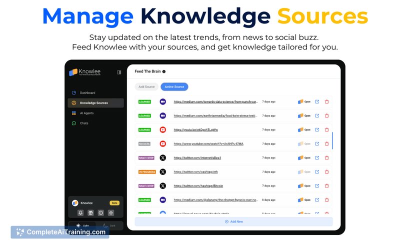Click Open button for chatgpt-hype row
Viewport: 410px width, 245px height.
304,200
